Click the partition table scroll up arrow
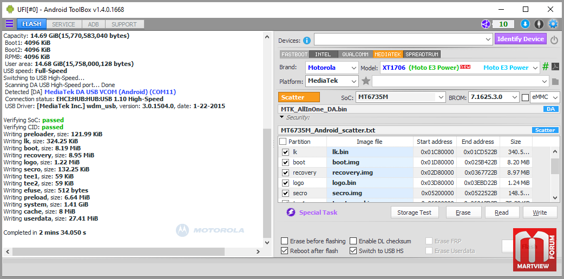 point(555,151)
